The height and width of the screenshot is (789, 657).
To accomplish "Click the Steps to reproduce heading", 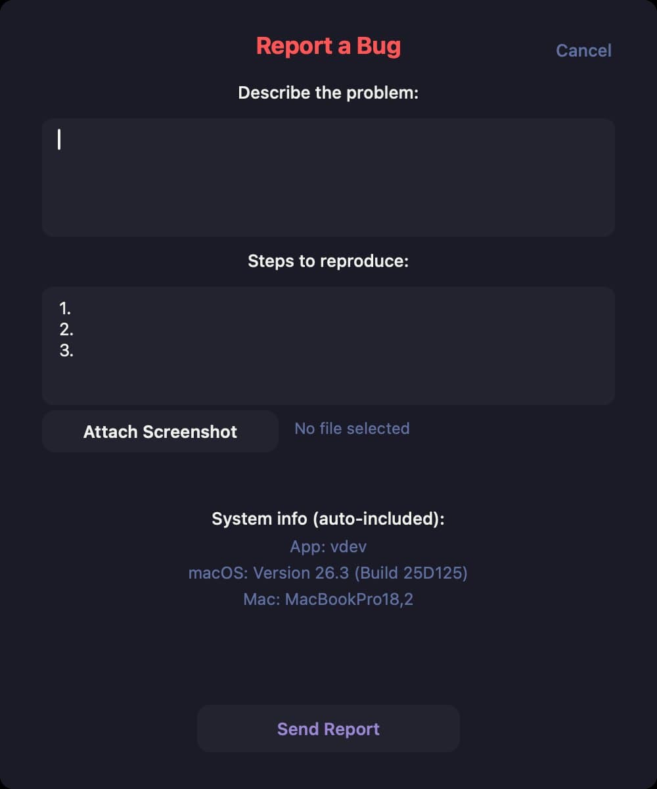I will (328, 261).
